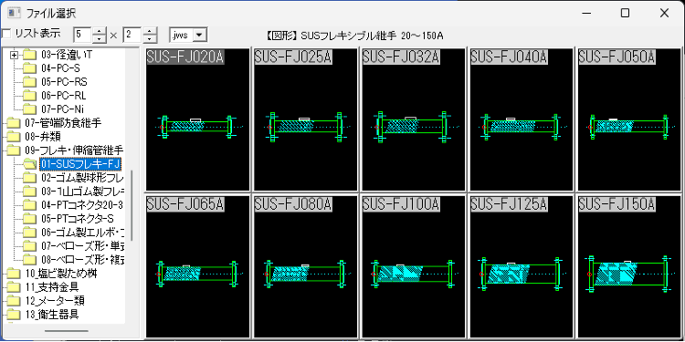Open the 10_塩ビ製ため桝 folder
Image resolution: width=685 pixels, height=342 pixels.
(60, 274)
